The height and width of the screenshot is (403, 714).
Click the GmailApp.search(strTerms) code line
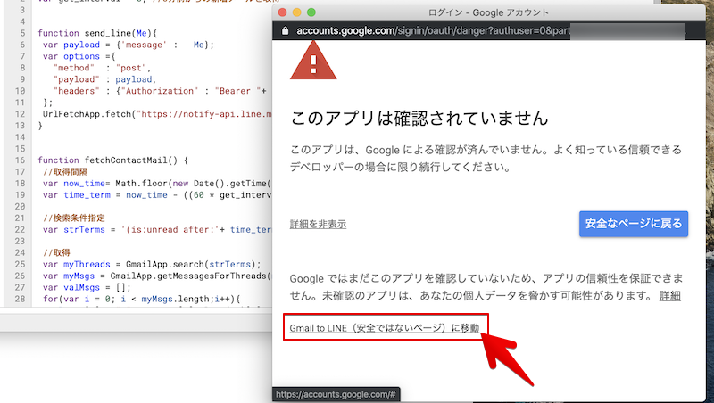[152, 264]
